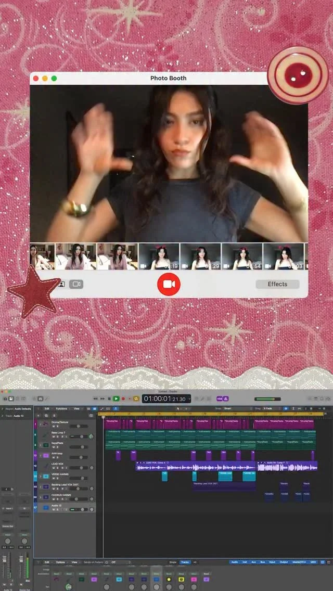Mute the Audio 13 track
The image size is (333, 591).
[54, 510]
